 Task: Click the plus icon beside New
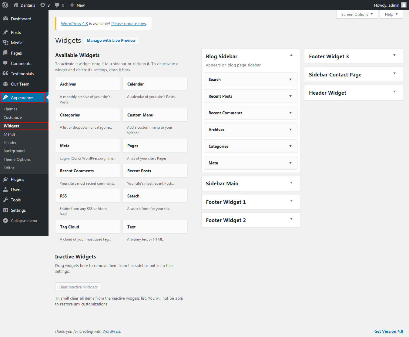(x=72, y=5)
